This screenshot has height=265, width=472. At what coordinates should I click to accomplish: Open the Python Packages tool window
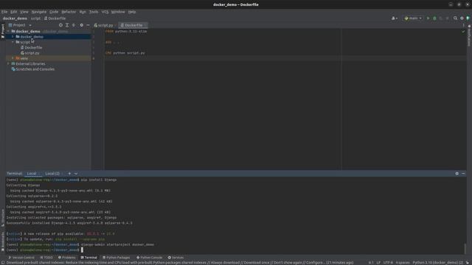pos(116,258)
